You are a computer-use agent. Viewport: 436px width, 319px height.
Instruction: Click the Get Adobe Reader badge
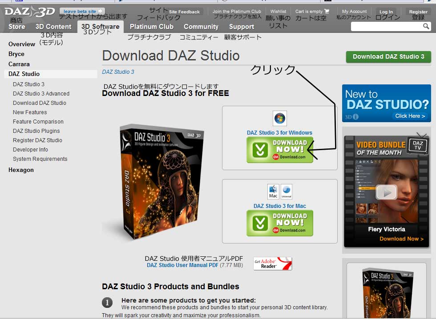coord(272,264)
